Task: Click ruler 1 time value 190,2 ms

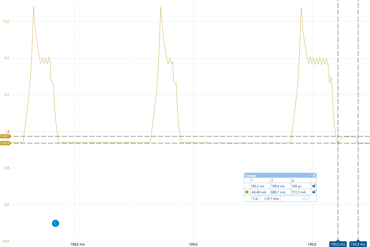Action: [257, 186]
